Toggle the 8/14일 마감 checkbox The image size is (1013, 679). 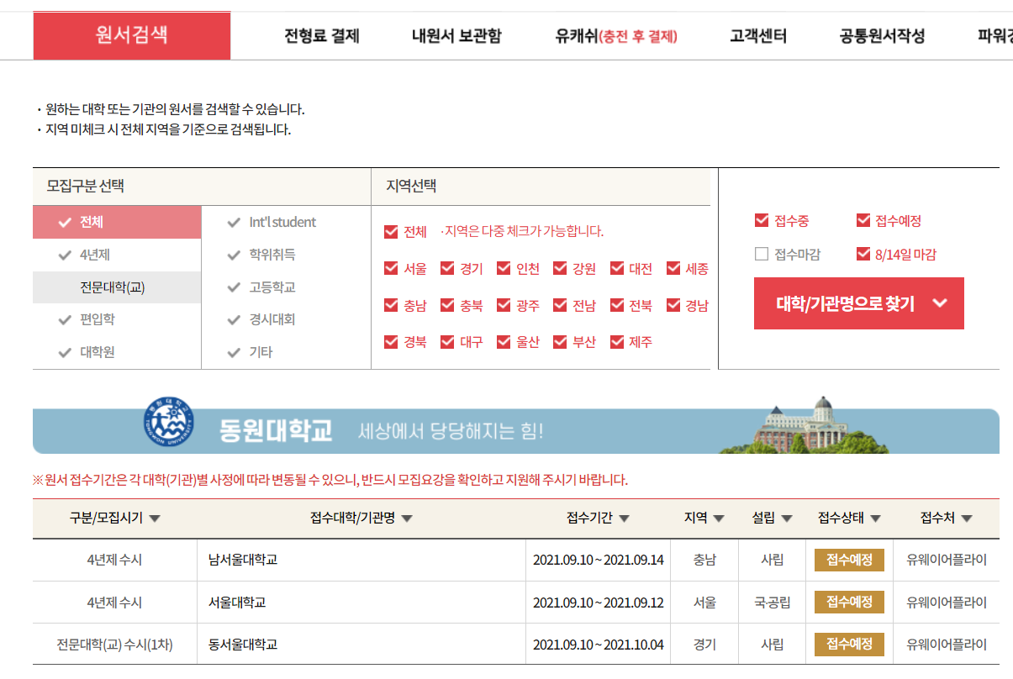click(x=863, y=254)
